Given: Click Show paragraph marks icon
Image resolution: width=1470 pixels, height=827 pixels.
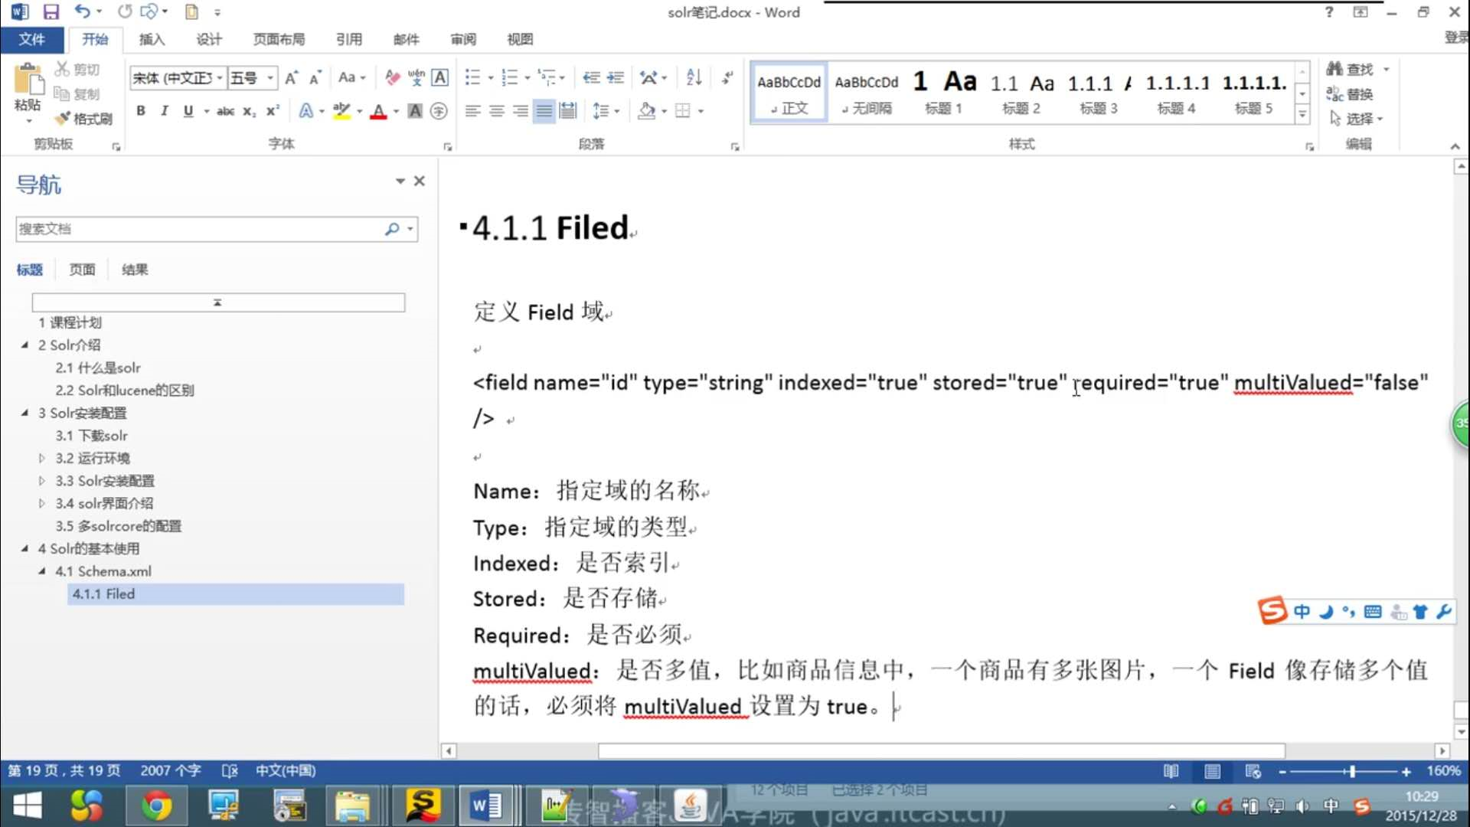Looking at the screenshot, I should (x=727, y=77).
